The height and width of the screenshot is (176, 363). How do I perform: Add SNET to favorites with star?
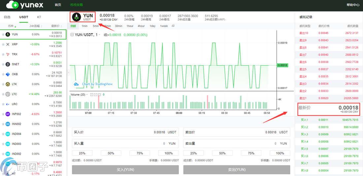[x=3, y=64]
